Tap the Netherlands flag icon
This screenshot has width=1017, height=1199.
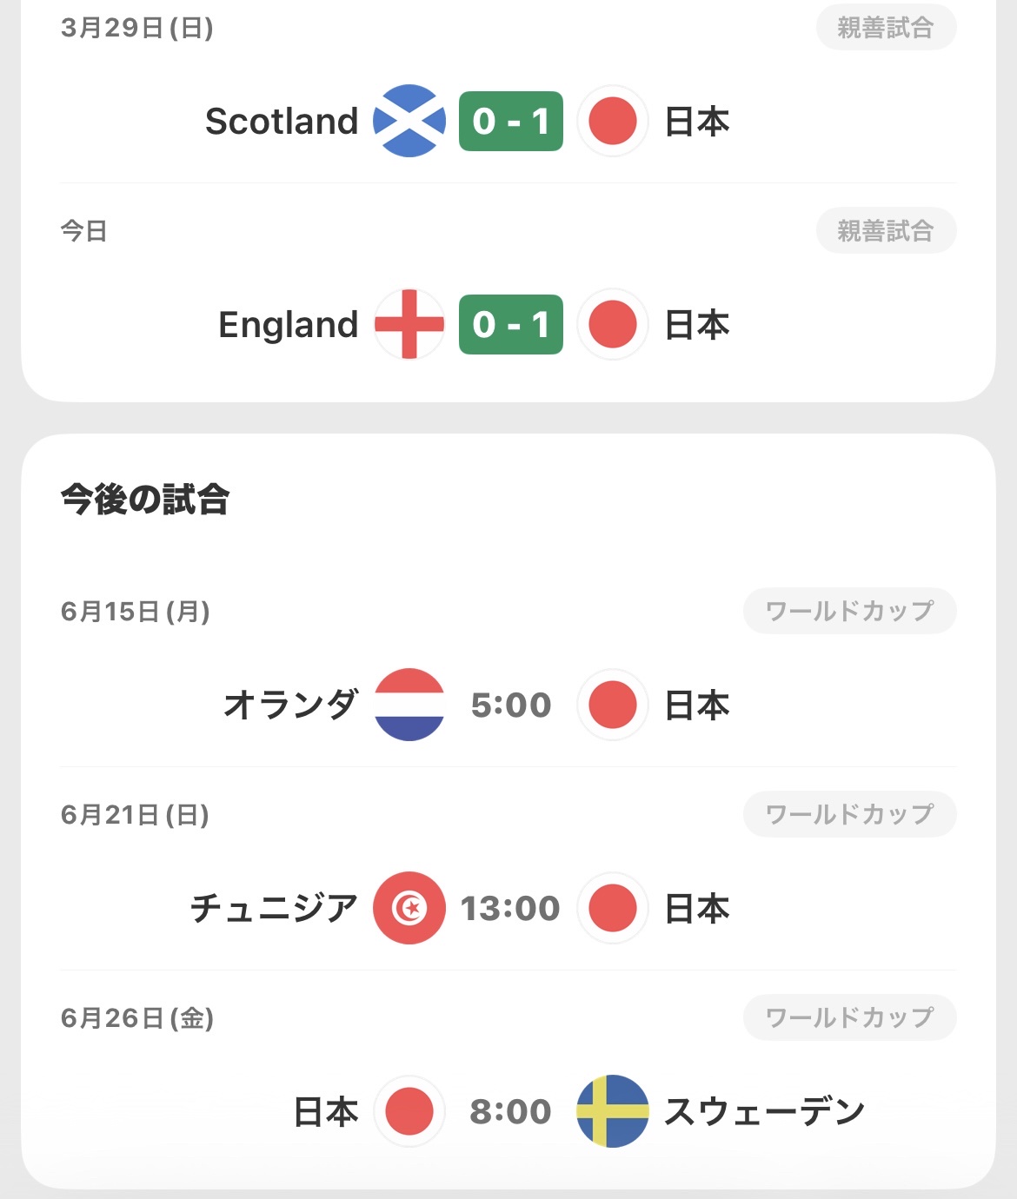tap(409, 705)
